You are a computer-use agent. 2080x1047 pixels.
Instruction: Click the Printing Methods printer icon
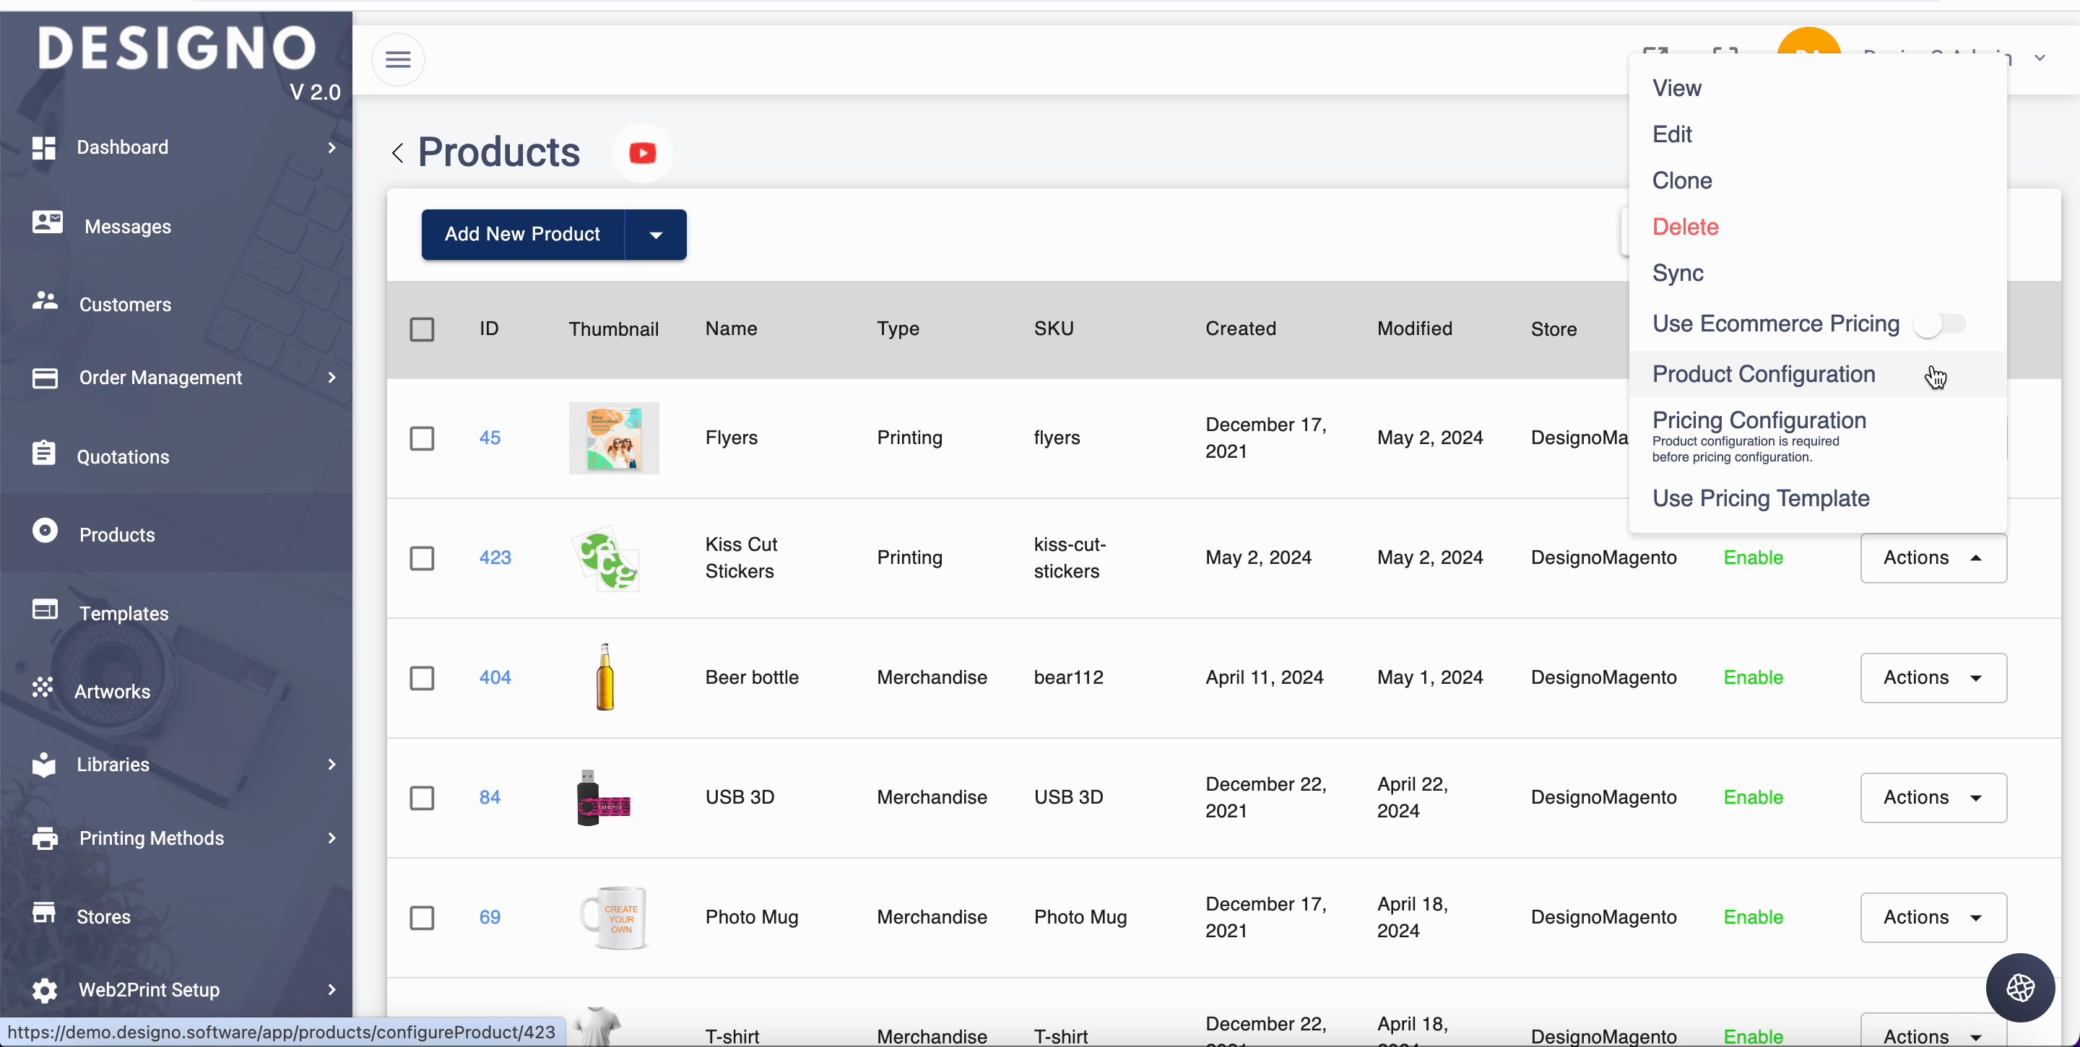click(x=44, y=838)
